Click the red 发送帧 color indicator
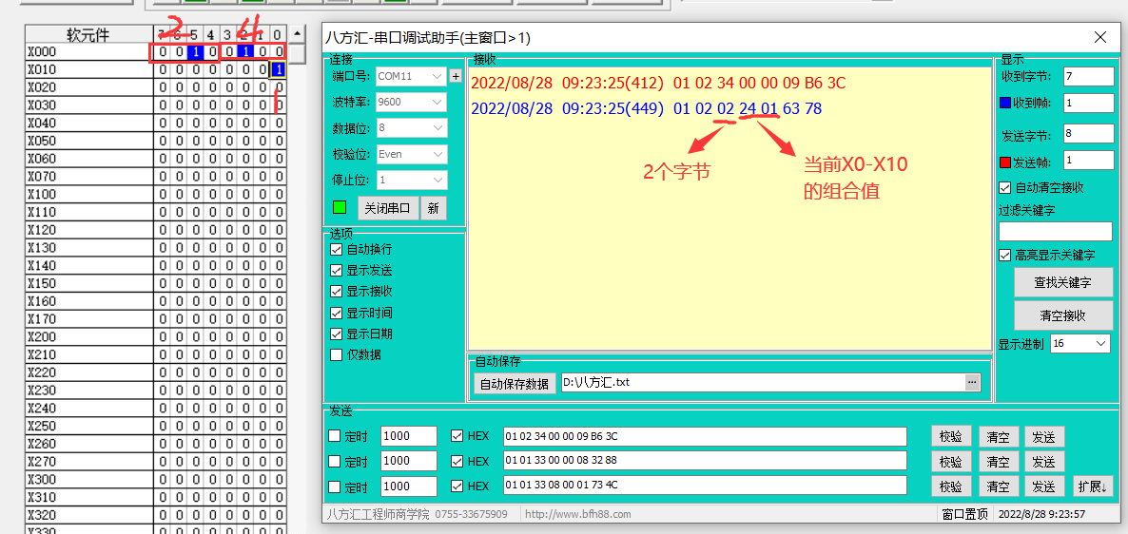 pos(1004,161)
